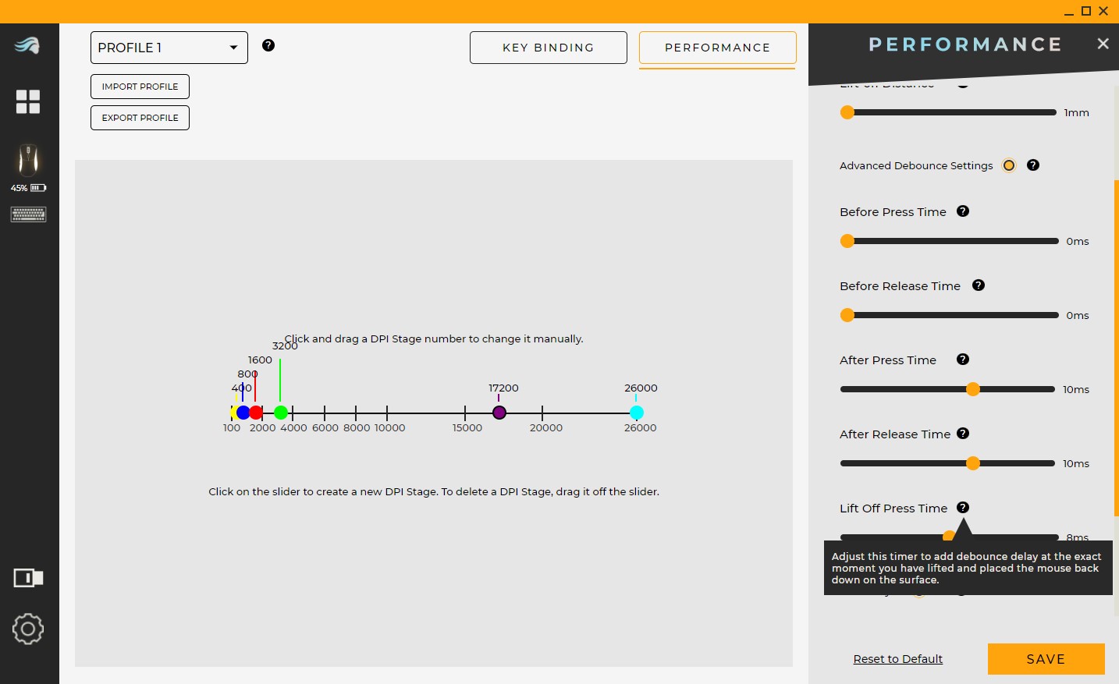This screenshot has width=1119, height=684.
Task: Select the purple 17200 DPI stage marker
Action: coord(499,413)
